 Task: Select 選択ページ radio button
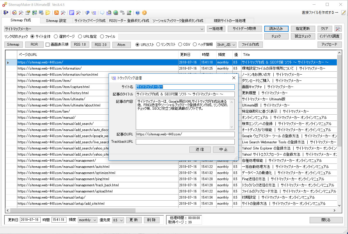[x=56, y=36]
